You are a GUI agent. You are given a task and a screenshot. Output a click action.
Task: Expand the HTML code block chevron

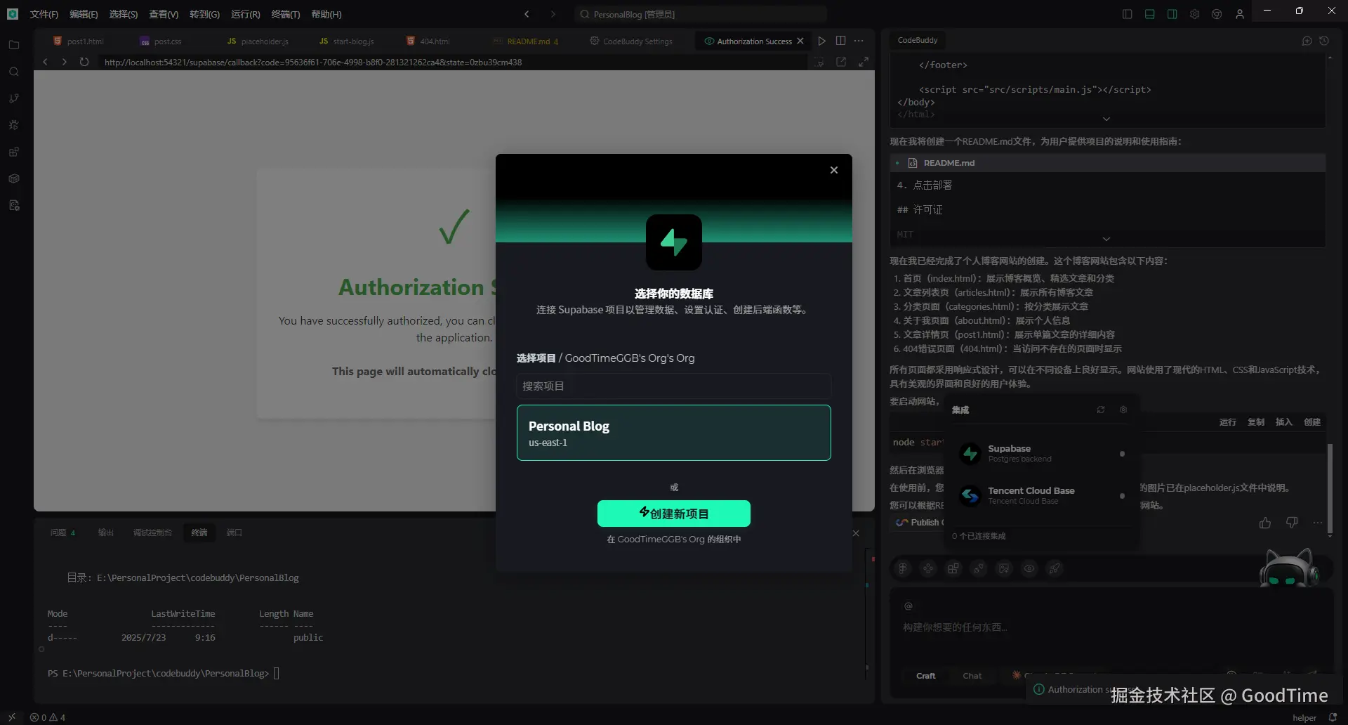point(1106,119)
